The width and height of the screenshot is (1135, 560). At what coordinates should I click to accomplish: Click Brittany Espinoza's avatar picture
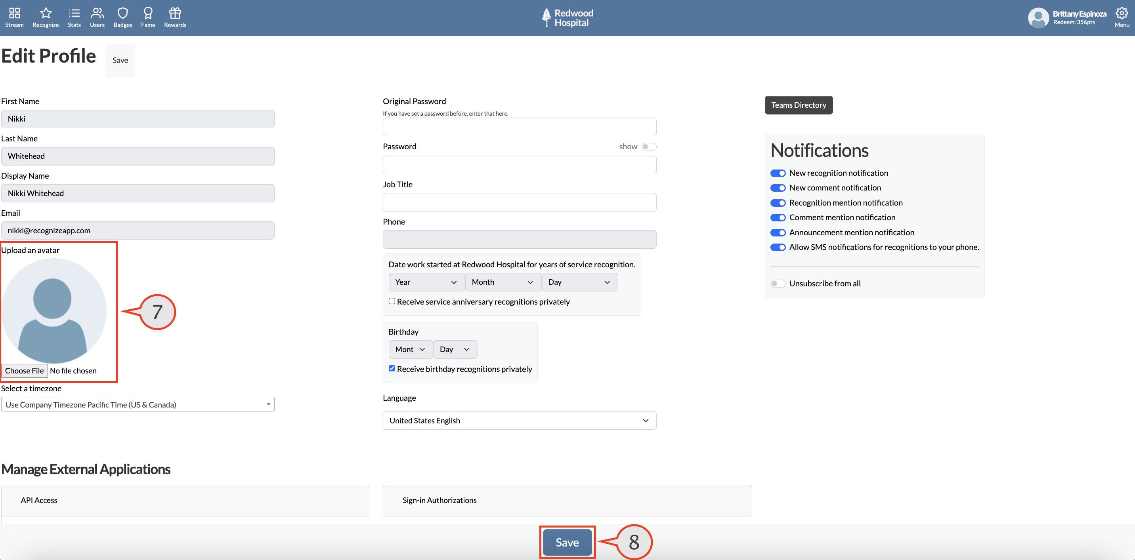pyautogui.click(x=1038, y=17)
